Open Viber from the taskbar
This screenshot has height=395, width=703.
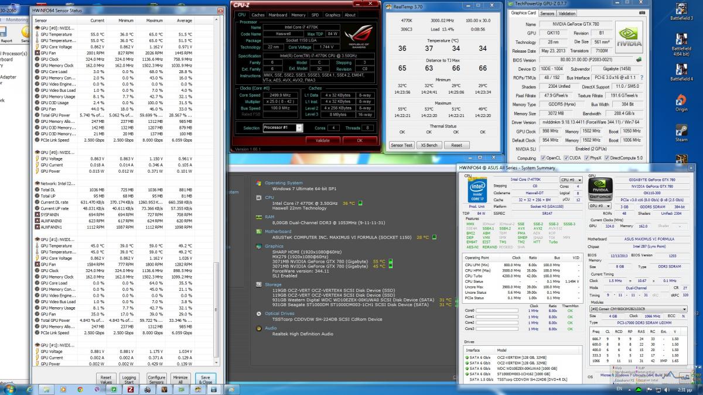pos(96,389)
